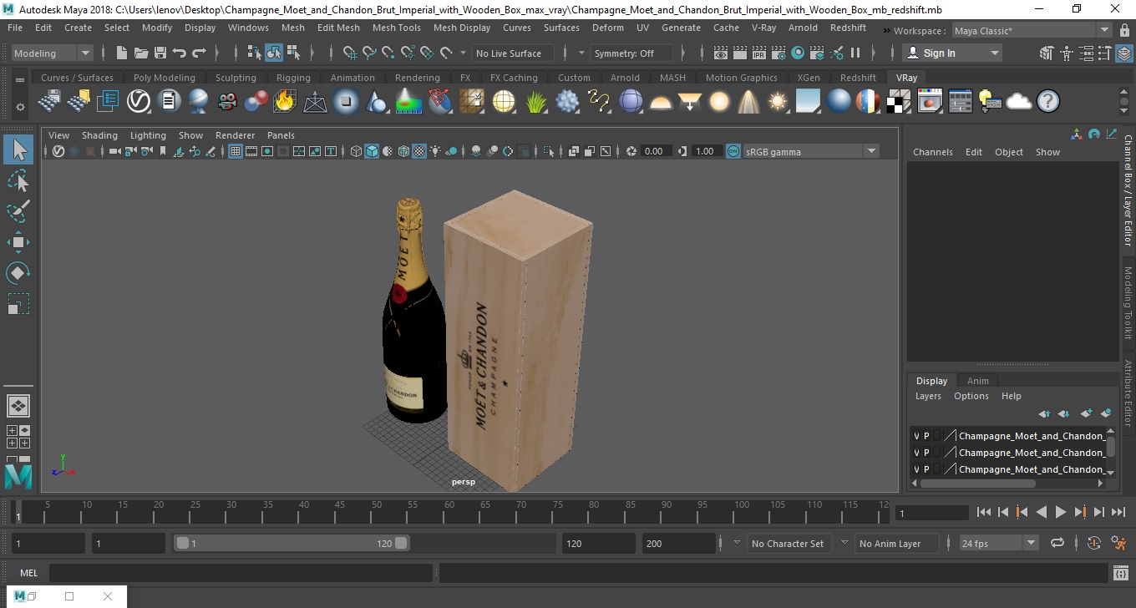The width and height of the screenshot is (1136, 608).
Task: Switch to the Anim layer tab
Action: pos(977,381)
